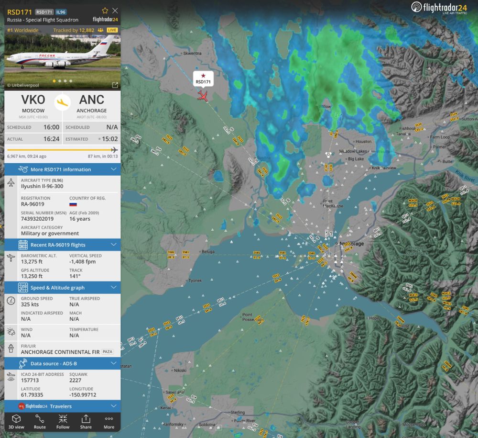This screenshot has height=438, width=478.
Task: Click the graph icon for Speed & Altitude
Action: pyautogui.click(x=23, y=288)
